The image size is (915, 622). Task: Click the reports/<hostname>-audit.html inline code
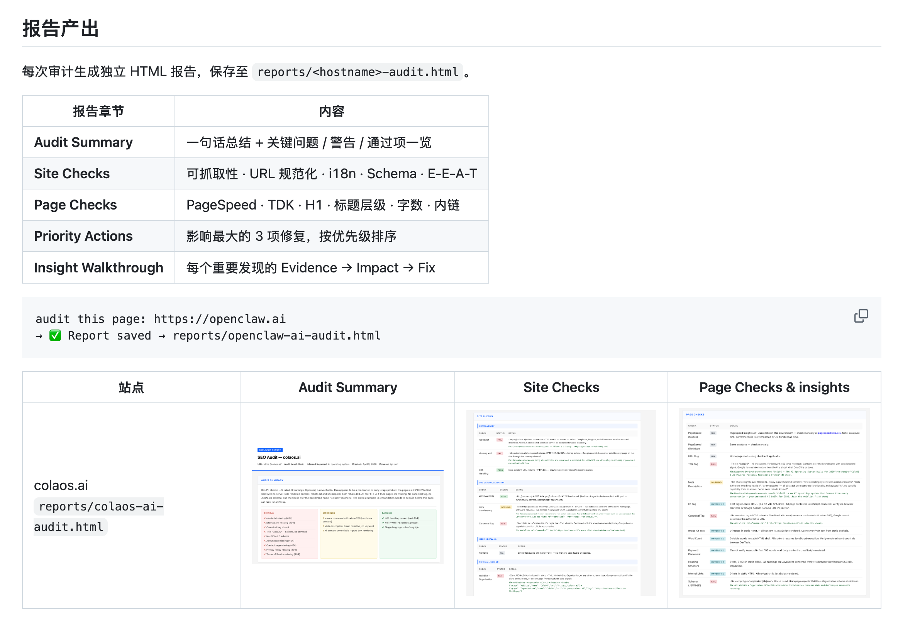coord(358,72)
